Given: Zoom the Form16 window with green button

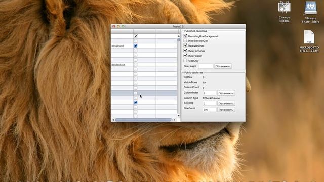Looking at the screenshot, I should [x=123, y=26].
